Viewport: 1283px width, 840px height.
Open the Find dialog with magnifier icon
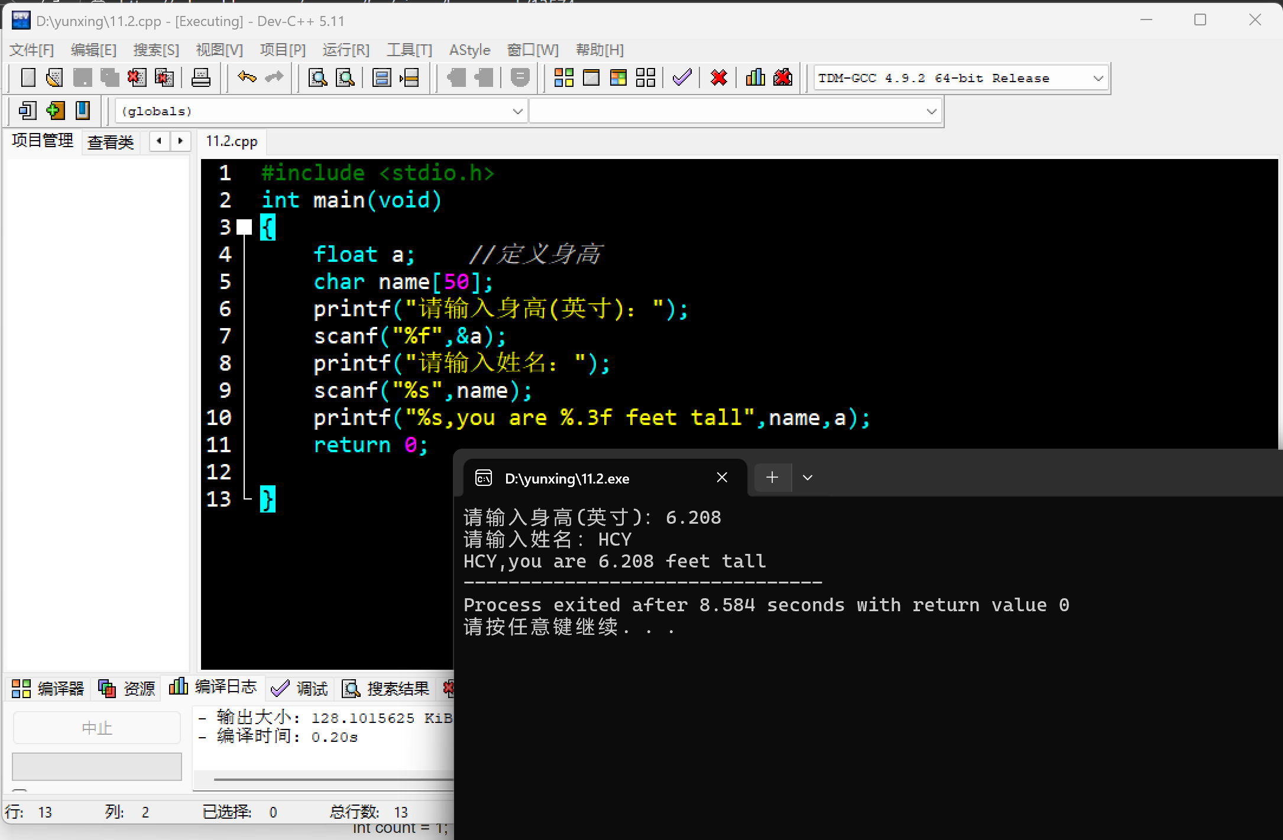point(318,77)
